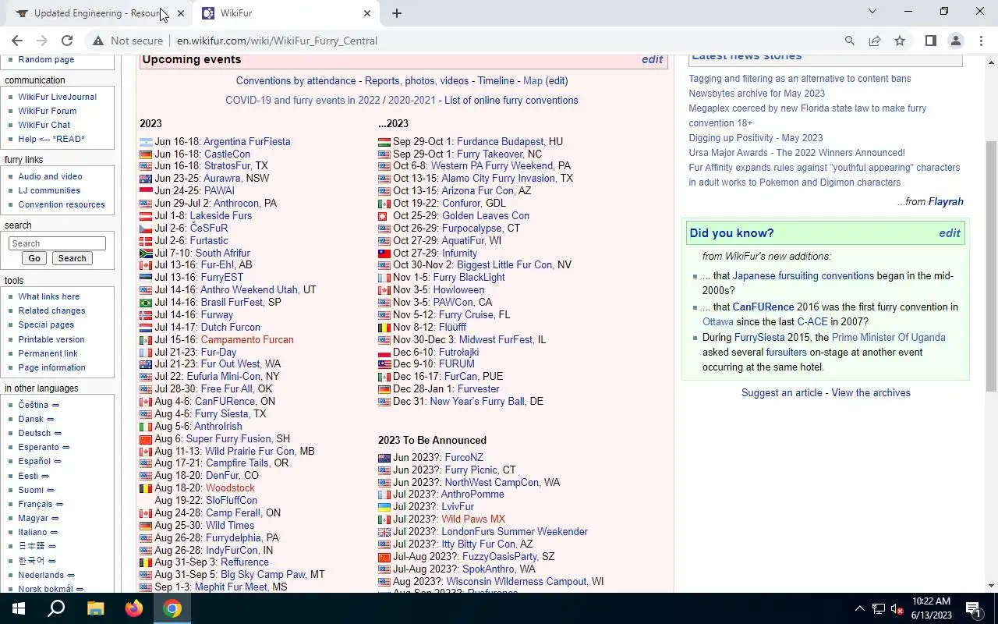998x624 pixels.
Task: Select the WikiFur tab
Action: (x=285, y=13)
